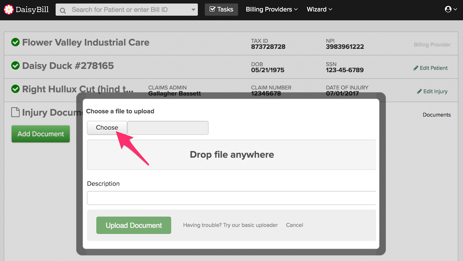This screenshot has width=463, height=261.
Task: Click the Billing Provider label link
Action: point(432,45)
